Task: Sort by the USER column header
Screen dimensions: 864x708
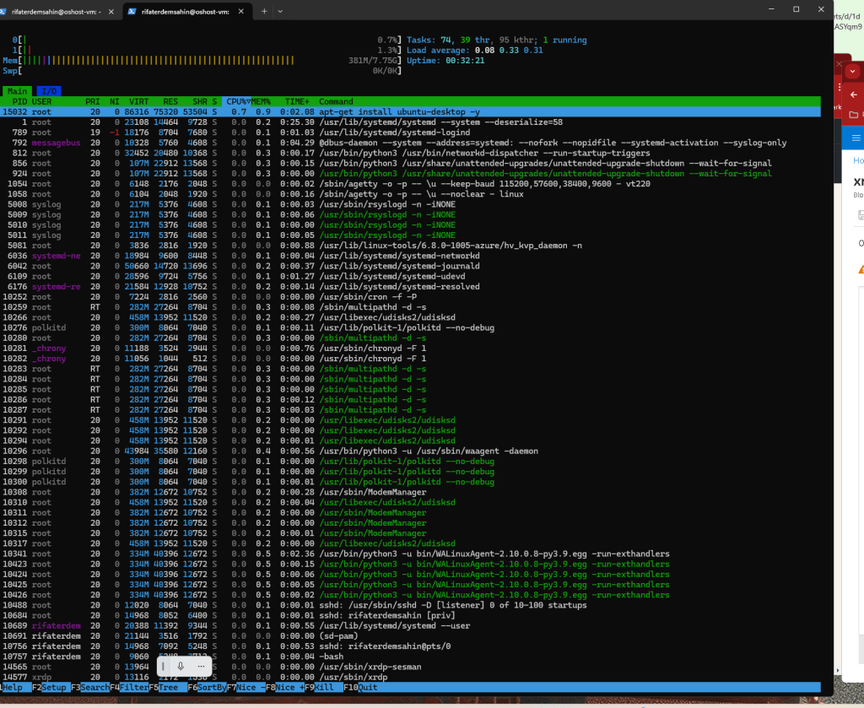Action: pyautogui.click(x=42, y=101)
